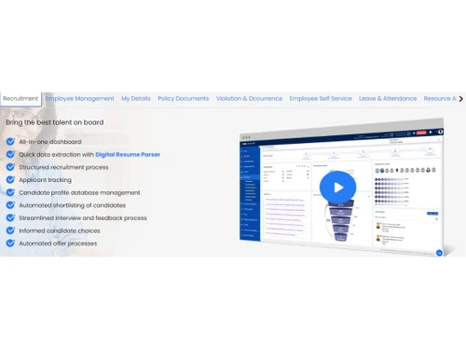
Task: Switch to Leave & Attendance tab
Action: pos(388,99)
